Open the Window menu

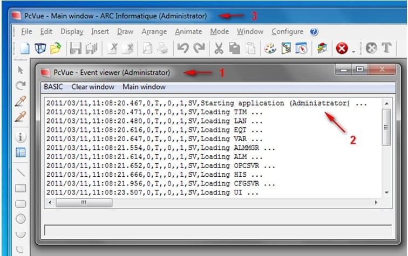tap(250, 31)
